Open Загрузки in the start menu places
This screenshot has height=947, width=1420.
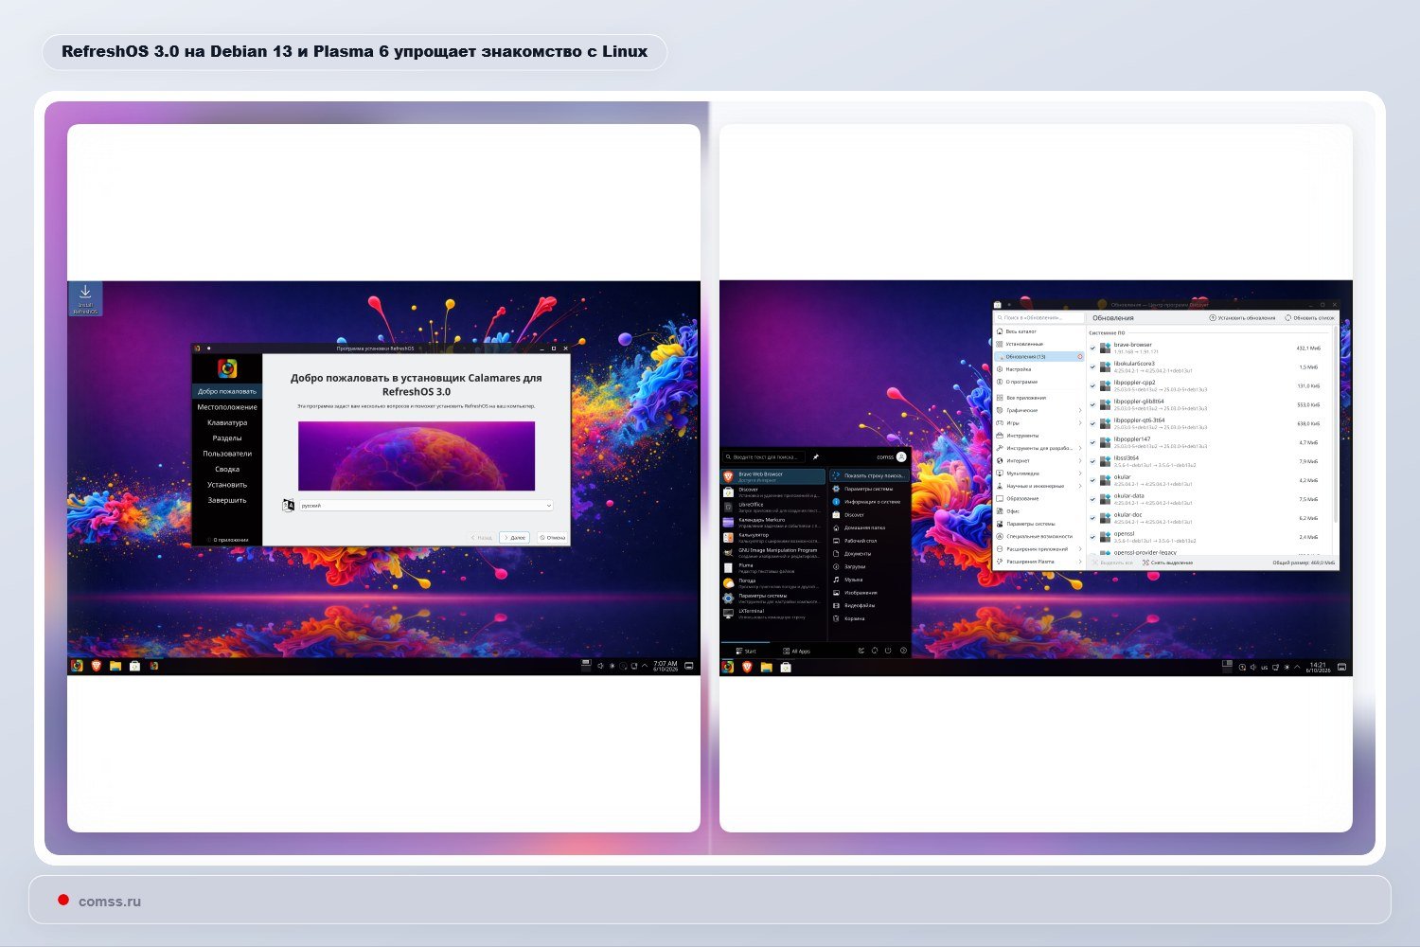869,566
